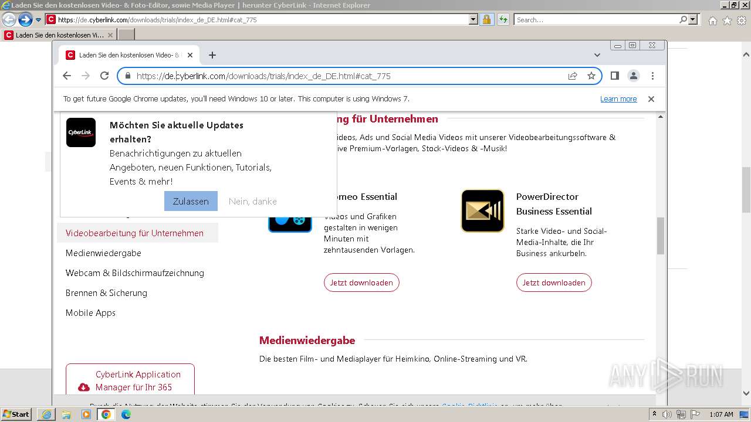Open Internet Explorer favorites star

click(x=727, y=21)
